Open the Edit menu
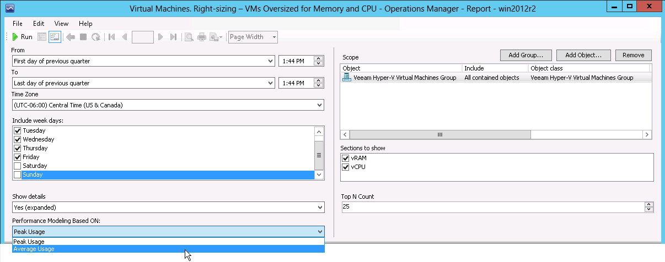 [x=39, y=24]
